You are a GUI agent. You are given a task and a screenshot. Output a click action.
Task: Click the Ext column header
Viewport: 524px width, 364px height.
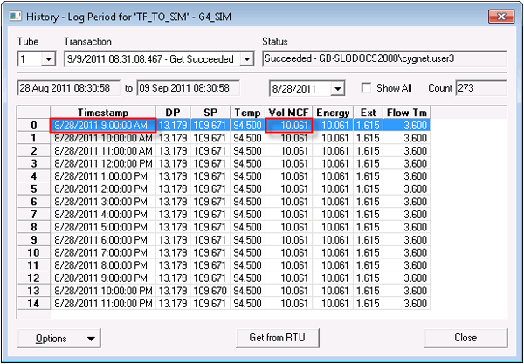[x=369, y=113]
